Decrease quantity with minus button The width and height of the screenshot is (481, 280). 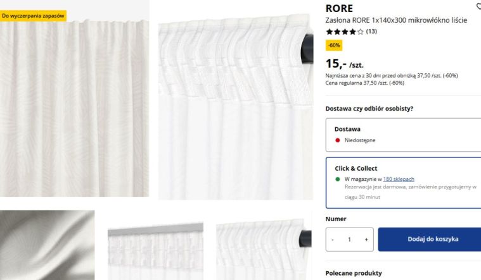(333, 240)
